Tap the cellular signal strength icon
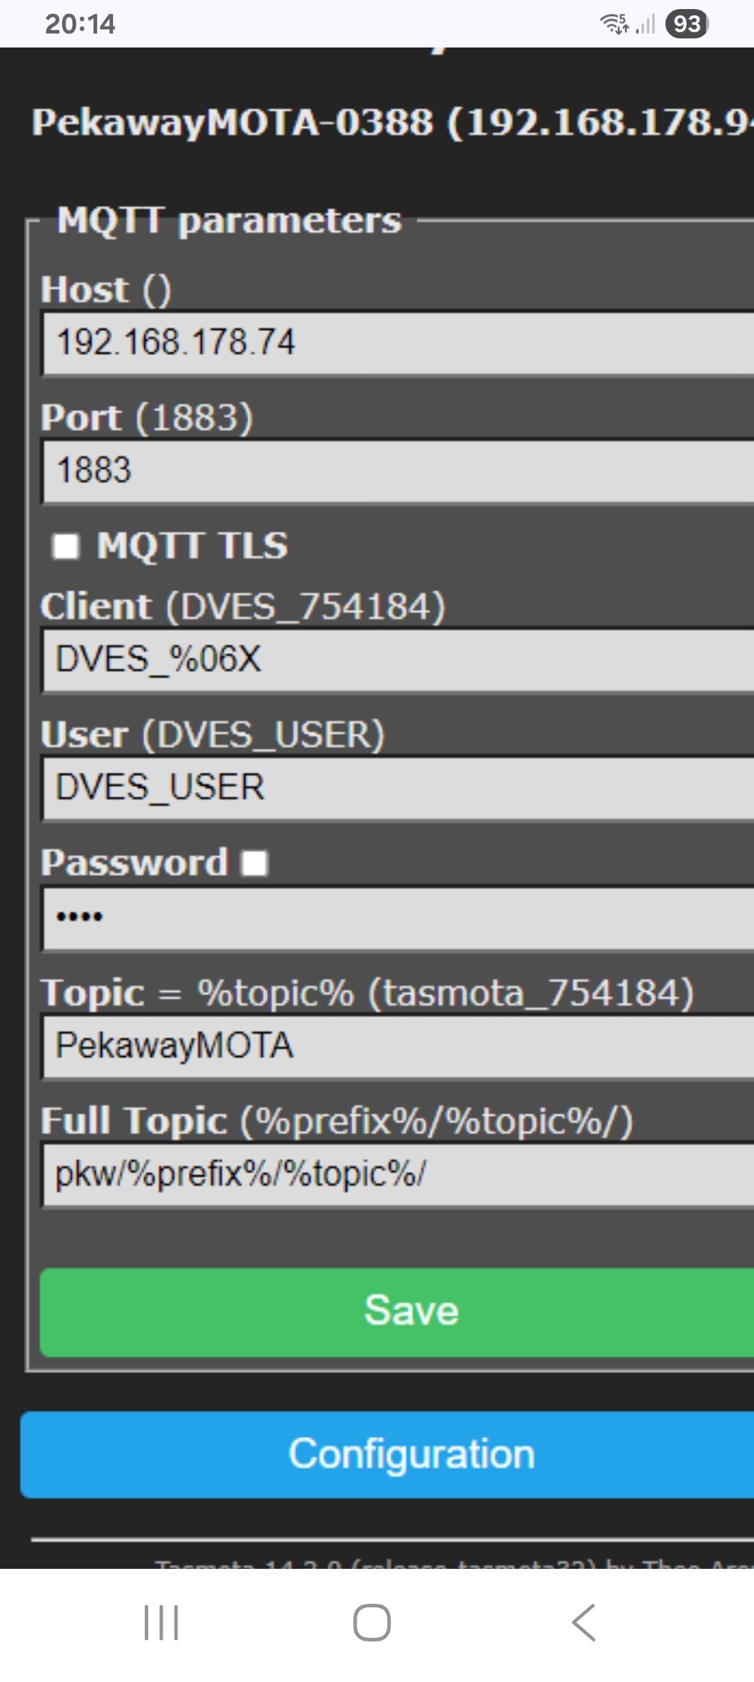Viewport: 754px width, 1682px height. click(x=646, y=25)
